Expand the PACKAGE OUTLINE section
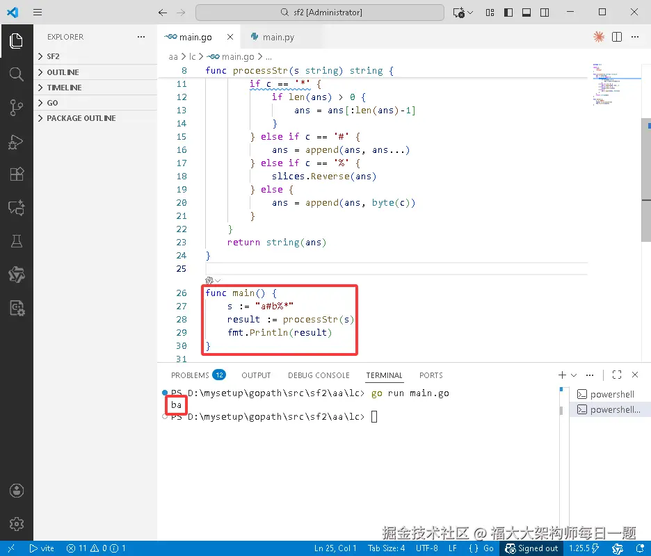The height and width of the screenshot is (556, 651). pyautogui.click(x=95, y=118)
